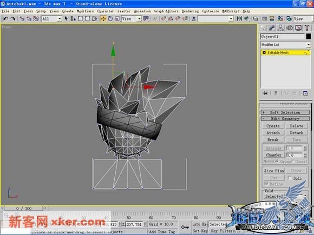Enable the Split checkbox
The width and height of the screenshot is (314, 235).
pyautogui.click(x=290, y=178)
